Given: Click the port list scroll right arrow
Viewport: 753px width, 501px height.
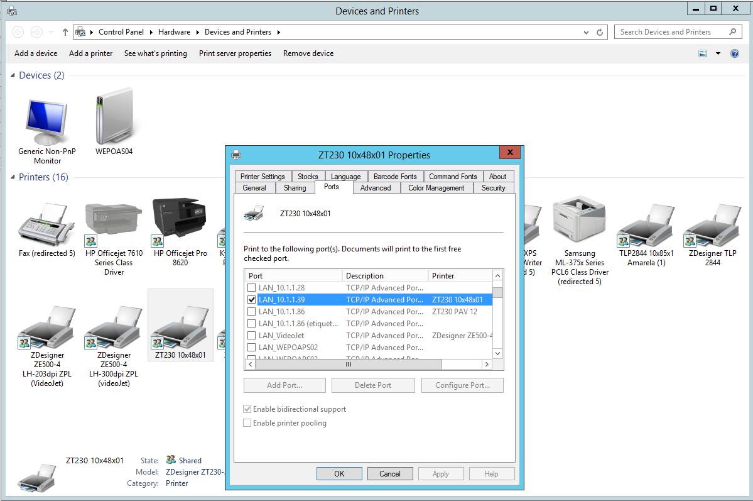Looking at the screenshot, I should (x=487, y=365).
